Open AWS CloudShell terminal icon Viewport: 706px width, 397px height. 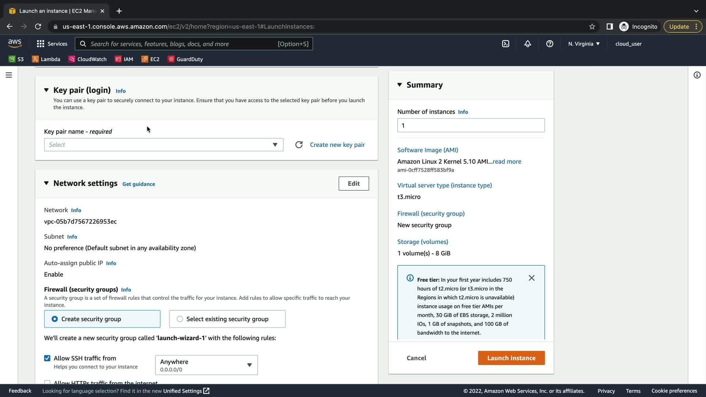(506, 44)
